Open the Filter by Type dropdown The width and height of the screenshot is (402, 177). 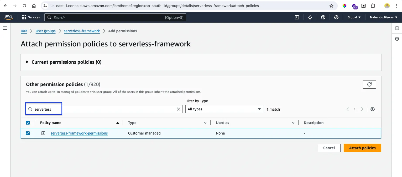pos(225,109)
